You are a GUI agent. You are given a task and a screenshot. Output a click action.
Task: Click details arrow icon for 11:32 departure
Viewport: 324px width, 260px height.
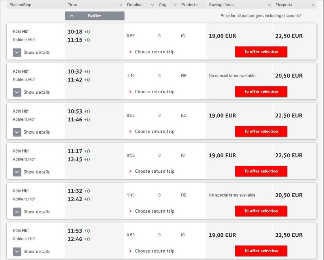tap(17, 212)
